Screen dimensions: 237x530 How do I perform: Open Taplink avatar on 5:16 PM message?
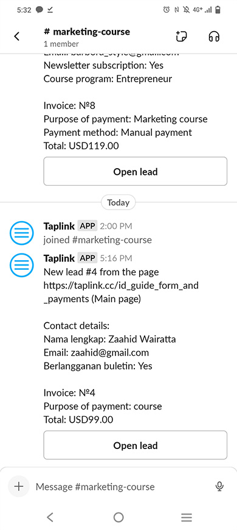pos(22,266)
